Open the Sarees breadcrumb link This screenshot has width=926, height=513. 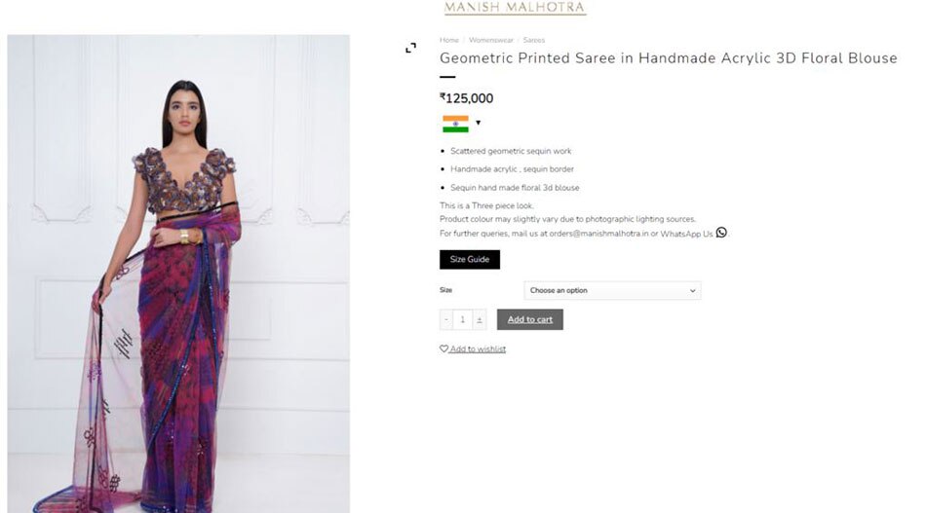(x=534, y=40)
